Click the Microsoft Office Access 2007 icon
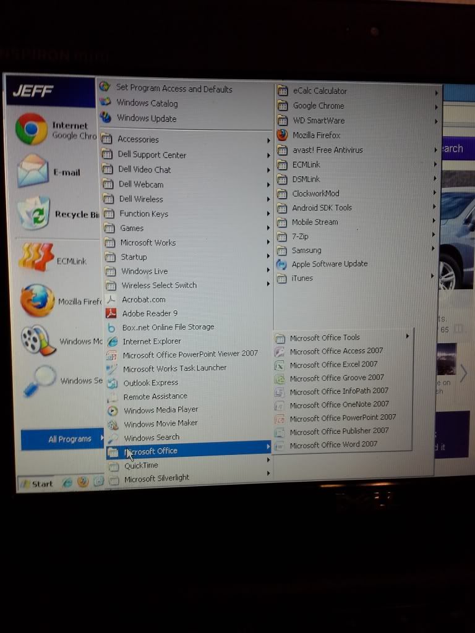The image size is (475, 633). point(280,352)
